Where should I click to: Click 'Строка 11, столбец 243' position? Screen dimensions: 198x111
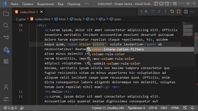tap(108, 108)
